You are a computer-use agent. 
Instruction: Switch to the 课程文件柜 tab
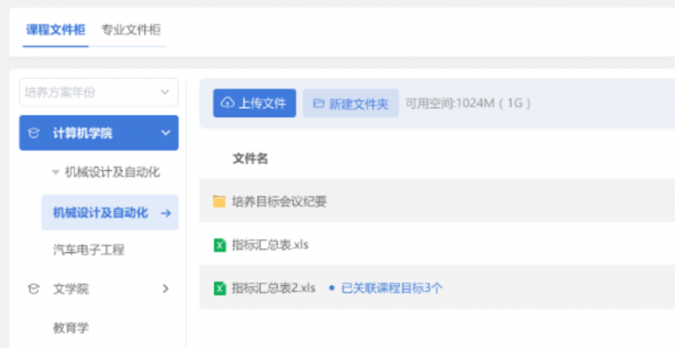pos(55,29)
